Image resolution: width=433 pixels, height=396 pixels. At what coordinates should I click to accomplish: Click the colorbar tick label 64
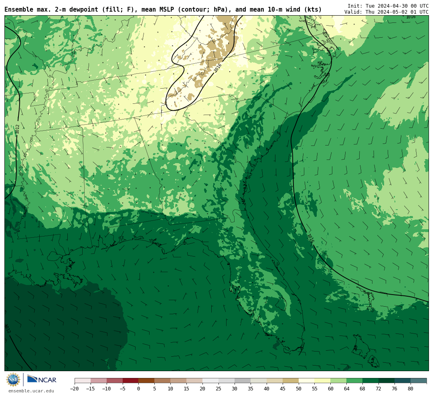coord(346,389)
